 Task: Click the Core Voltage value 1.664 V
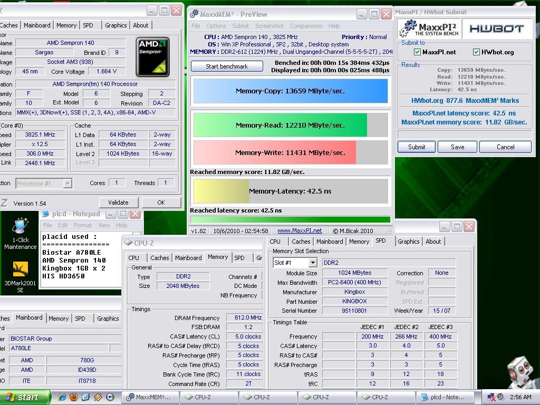coord(107,71)
